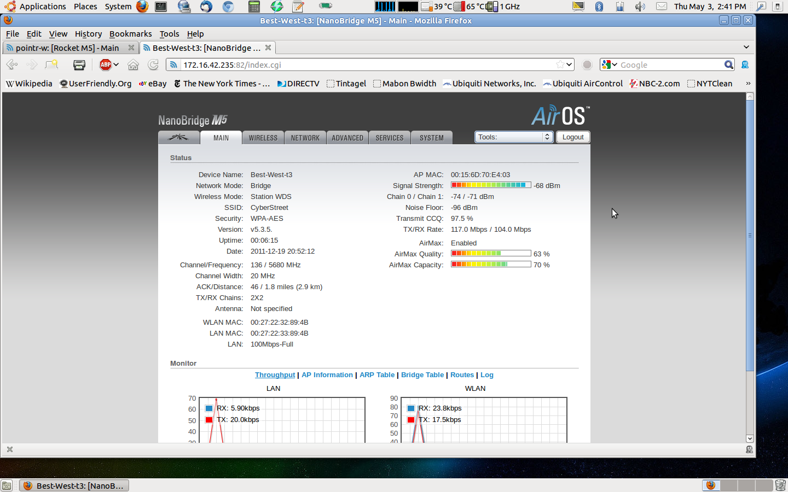
Task: Click the Logout button
Action: (573, 137)
